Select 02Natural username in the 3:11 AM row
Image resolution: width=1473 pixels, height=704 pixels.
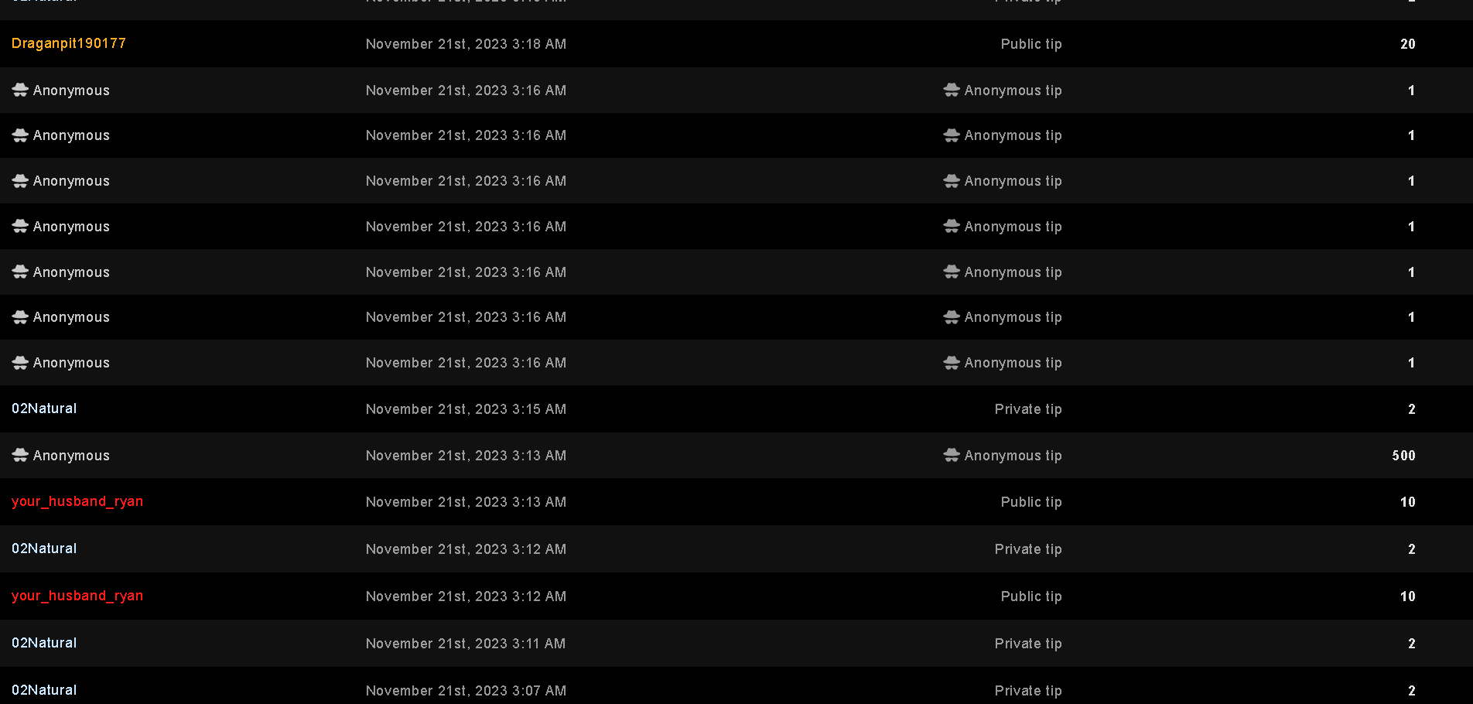(44, 643)
